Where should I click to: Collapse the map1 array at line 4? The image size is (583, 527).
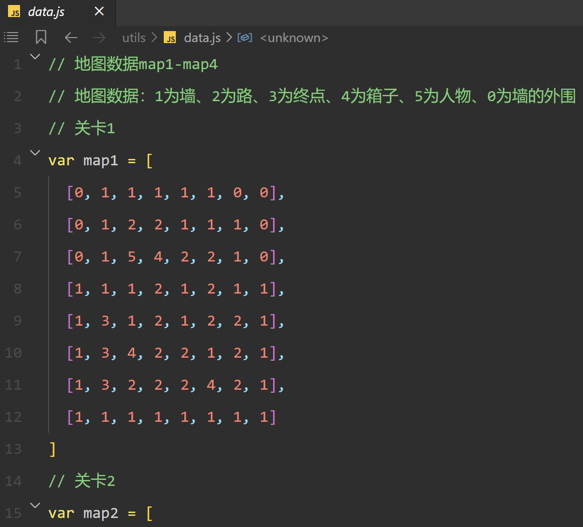pyautogui.click(x=34, y=152)
